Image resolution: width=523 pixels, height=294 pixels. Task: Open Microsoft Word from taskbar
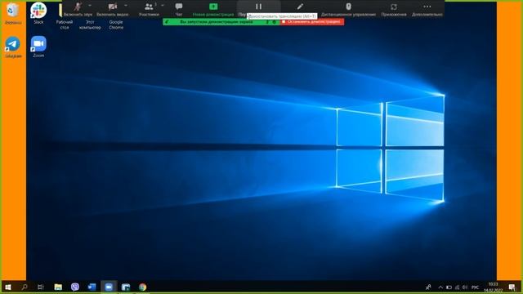[x=92, y=287]
